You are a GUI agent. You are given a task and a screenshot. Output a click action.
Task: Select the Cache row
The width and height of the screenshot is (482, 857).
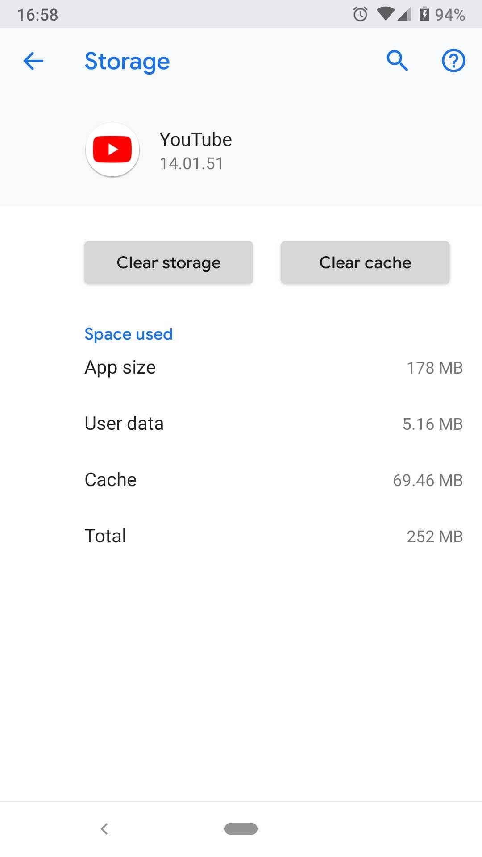pos(273,480)
